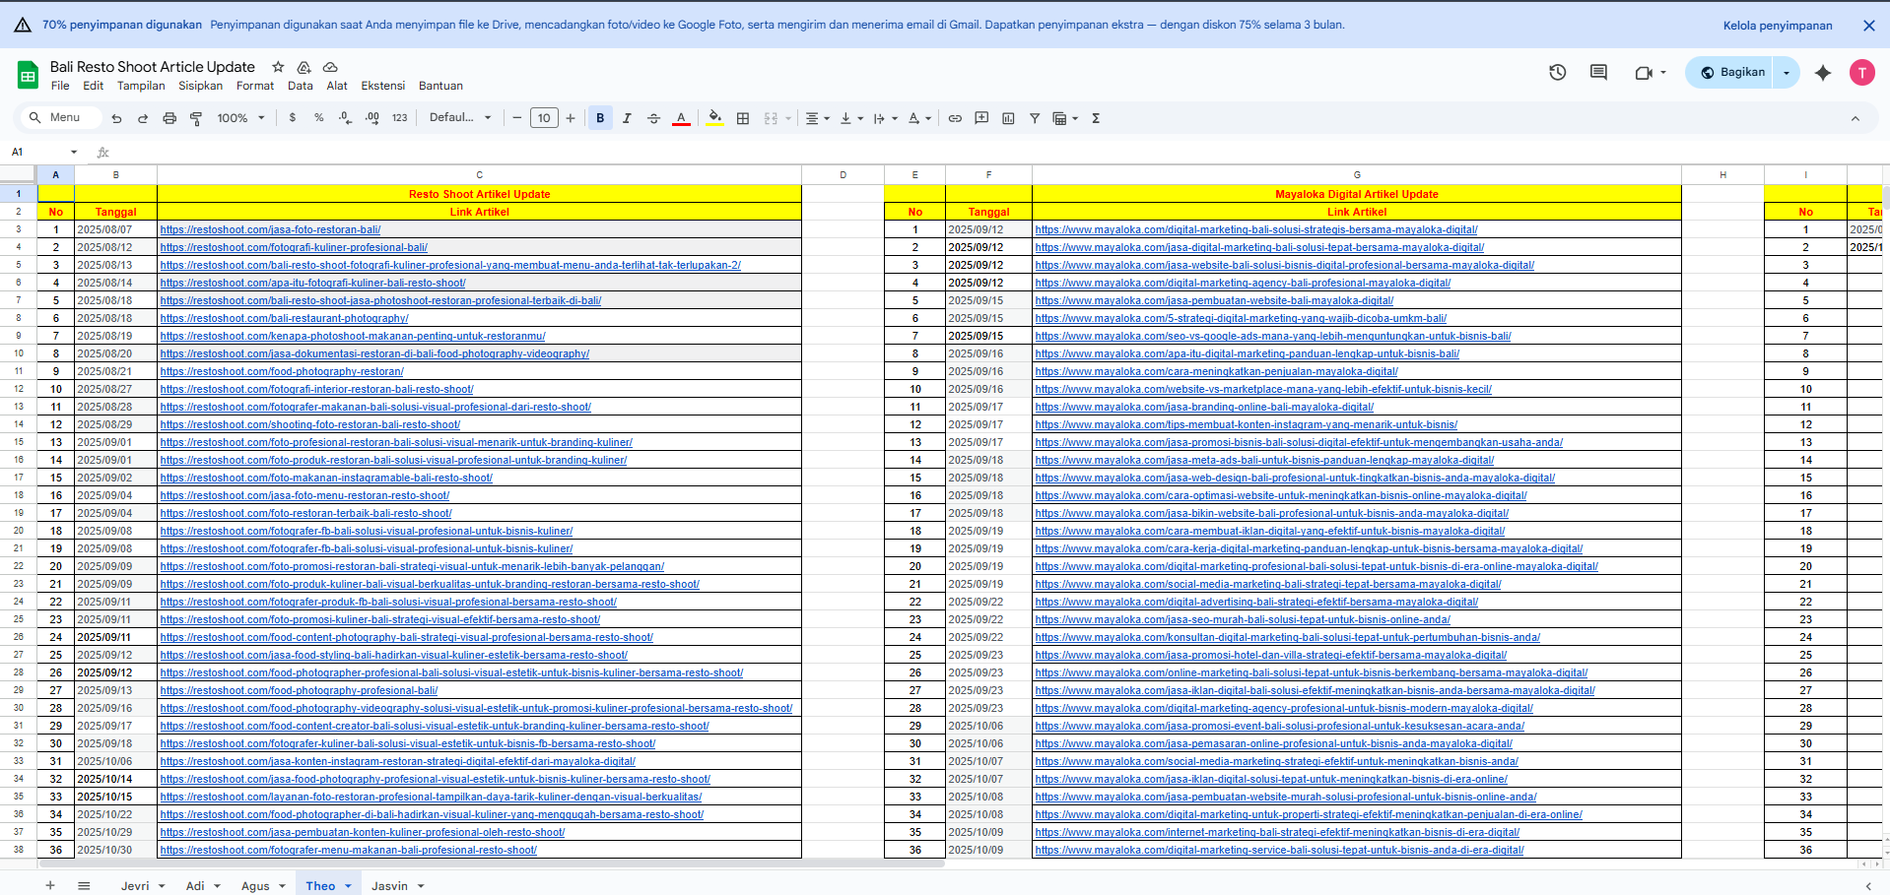Open the text color picker
Screen dimensions: 1890x895
click(x=681, y=118)
